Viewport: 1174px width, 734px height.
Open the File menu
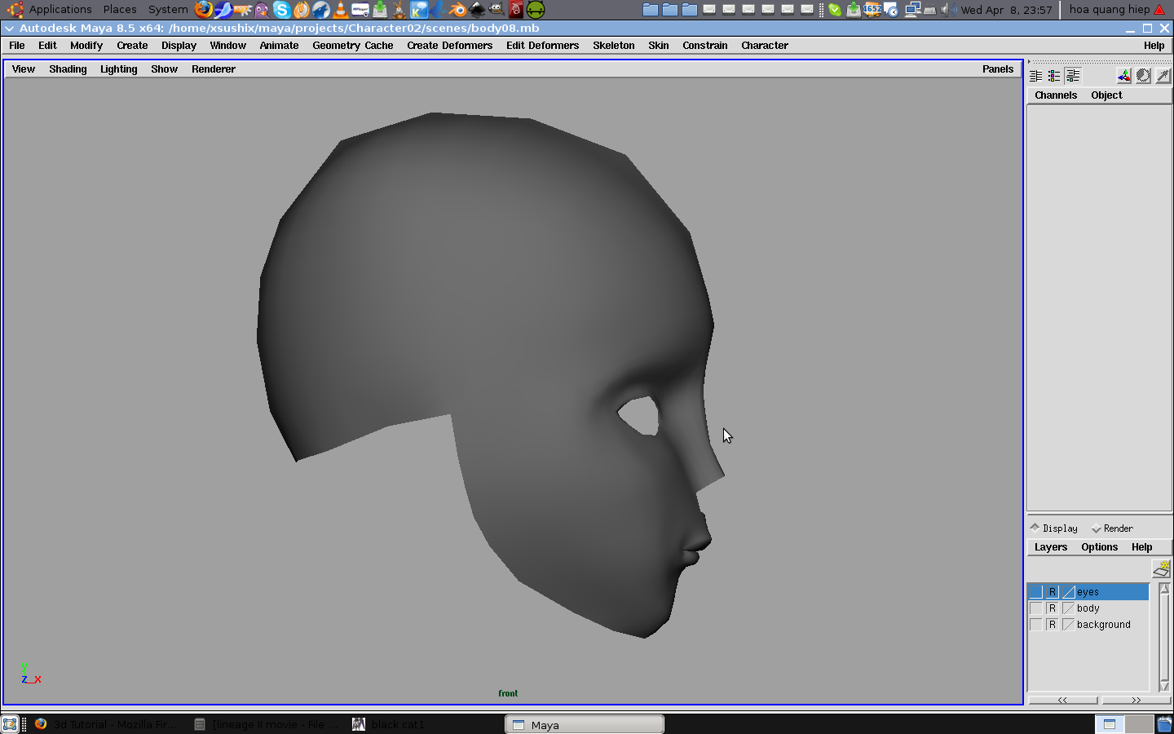[17, 46]
